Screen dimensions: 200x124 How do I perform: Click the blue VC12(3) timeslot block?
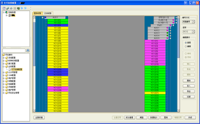(57, 25)
